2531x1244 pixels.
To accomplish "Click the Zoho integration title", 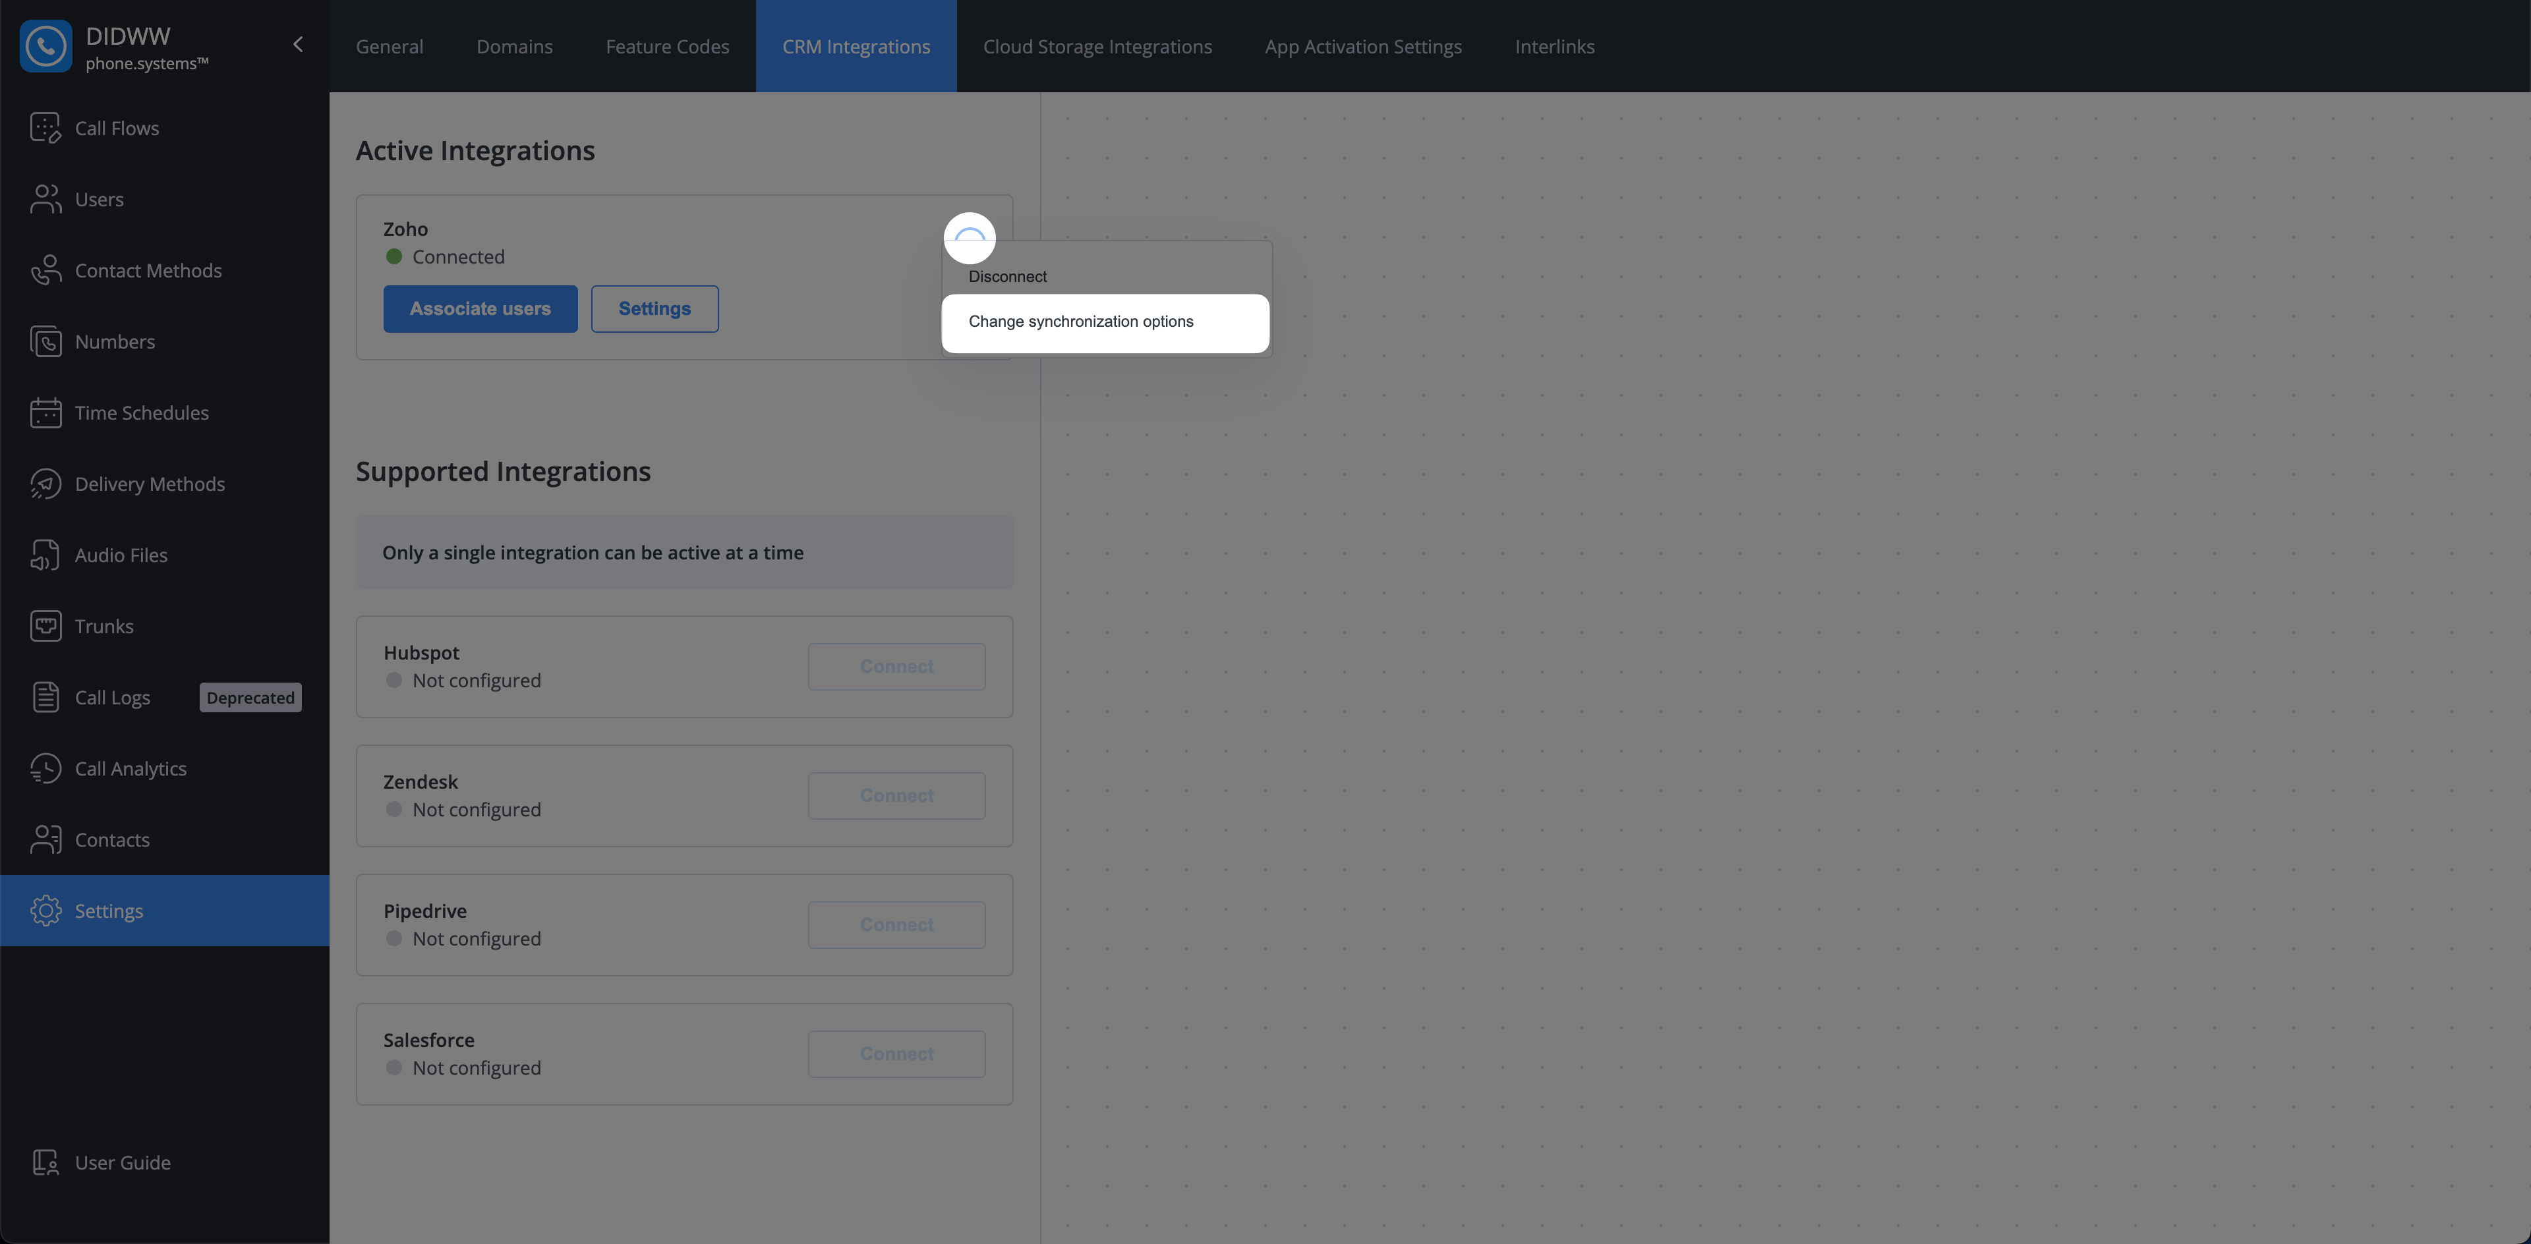I will (405, 229).
